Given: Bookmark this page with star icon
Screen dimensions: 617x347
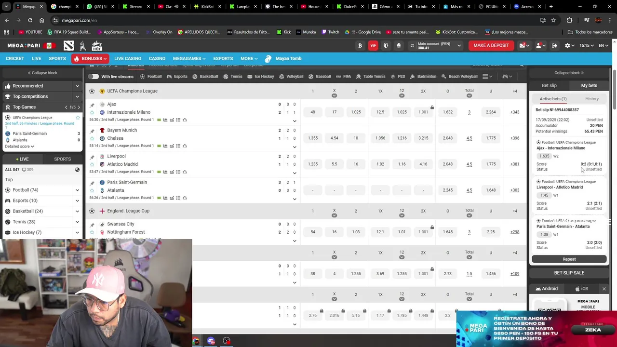Looking at the screenshot, I should coord(553,20).
